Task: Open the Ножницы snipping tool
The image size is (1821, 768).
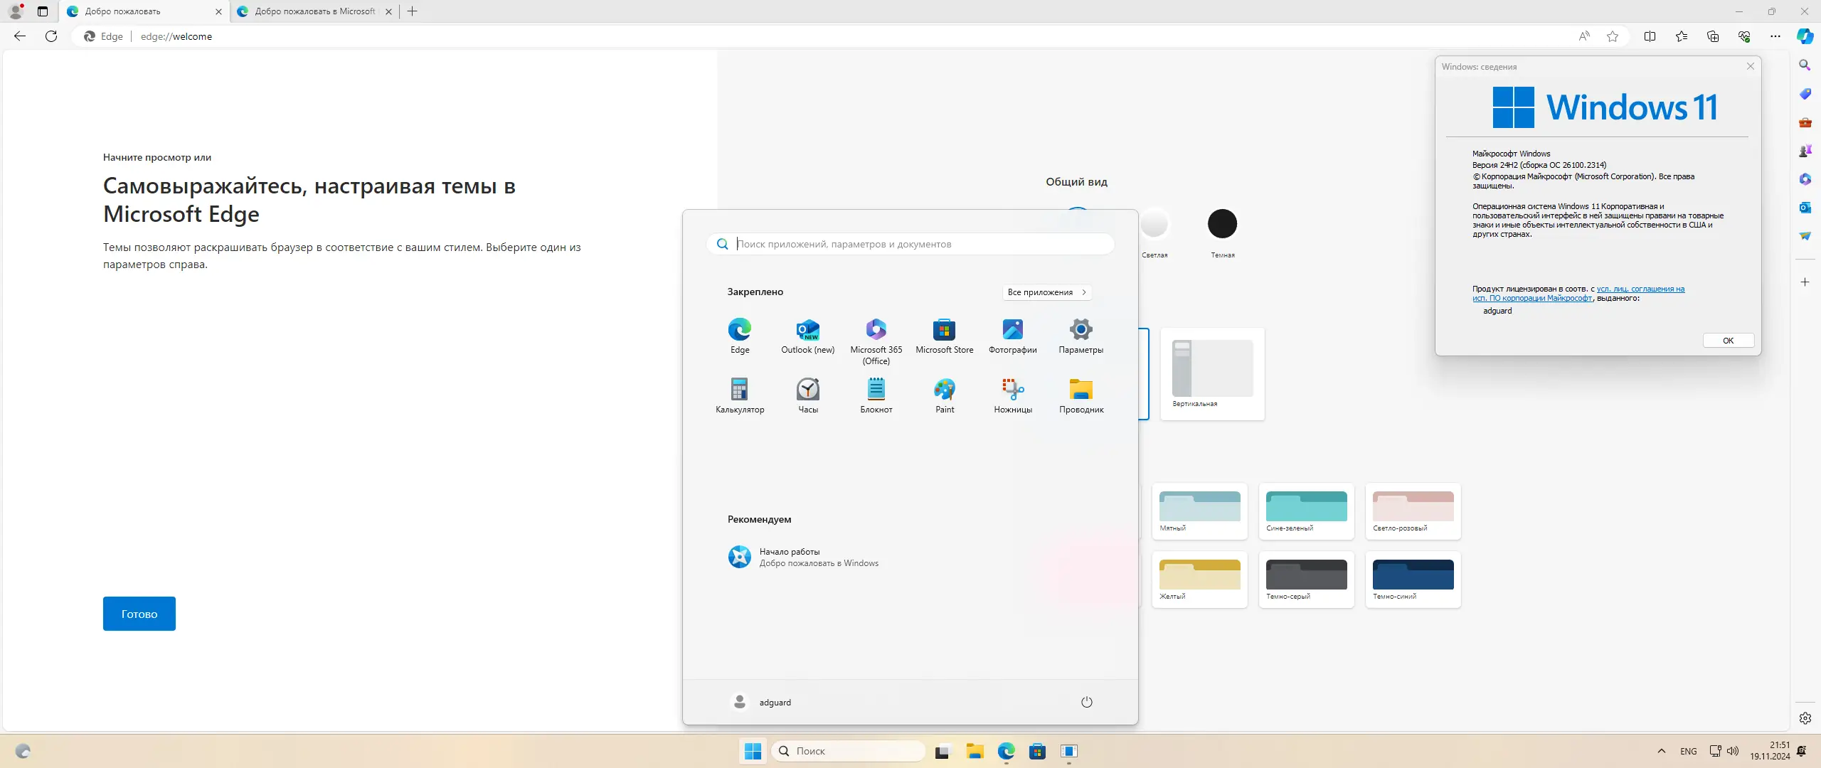Action: [1012, 395]
